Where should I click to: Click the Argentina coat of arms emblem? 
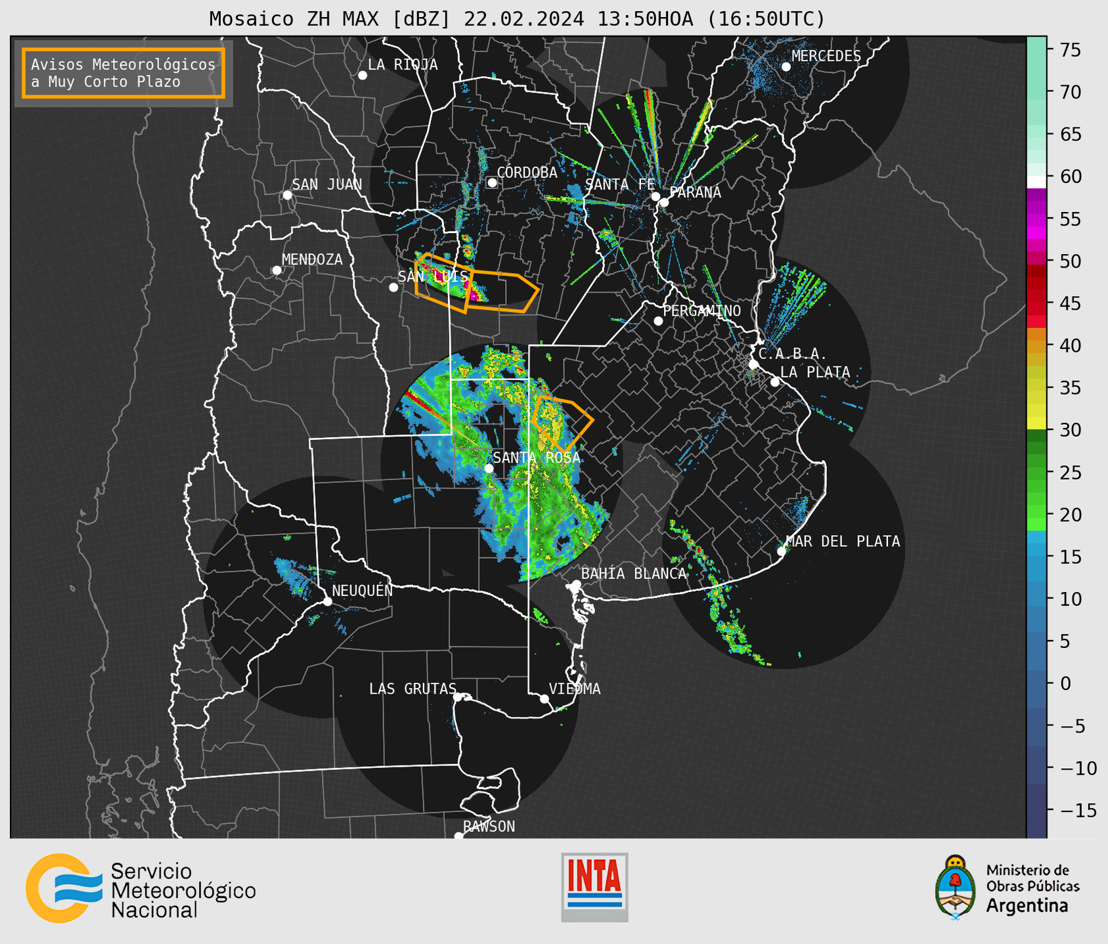(956, 887)
